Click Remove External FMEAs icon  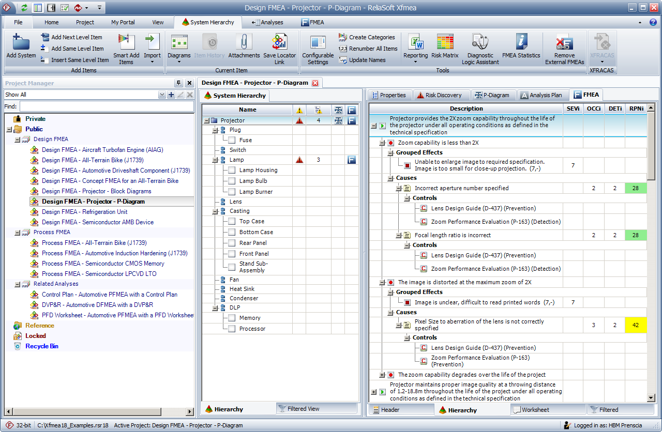coord(564,42)
